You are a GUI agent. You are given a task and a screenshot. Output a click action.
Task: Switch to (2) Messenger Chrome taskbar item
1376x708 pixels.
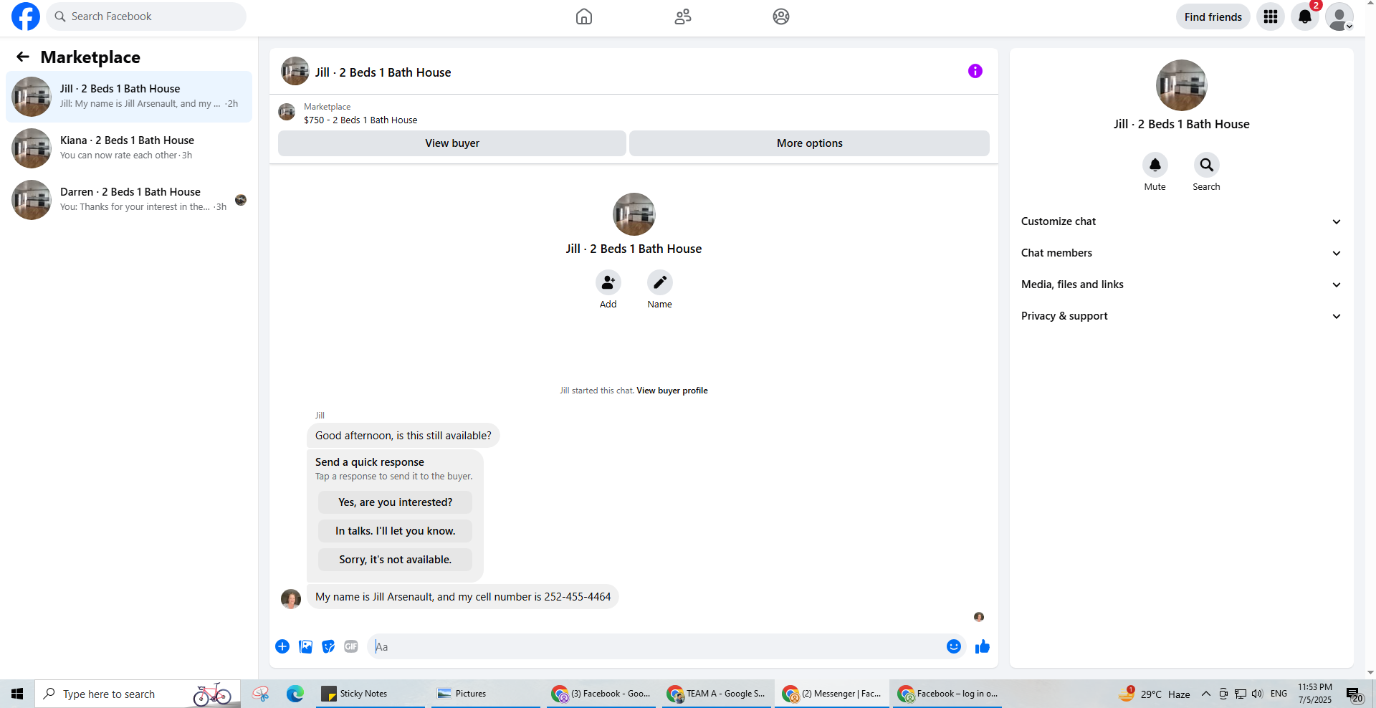833,694
